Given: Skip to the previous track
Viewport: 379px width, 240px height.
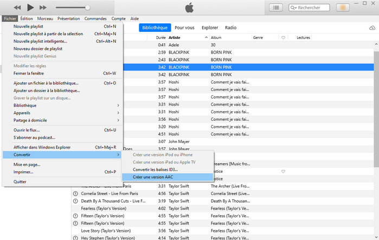Looking at the screenshot, I should pos(17,8).
